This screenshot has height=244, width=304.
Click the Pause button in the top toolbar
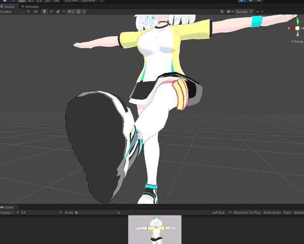250,1
